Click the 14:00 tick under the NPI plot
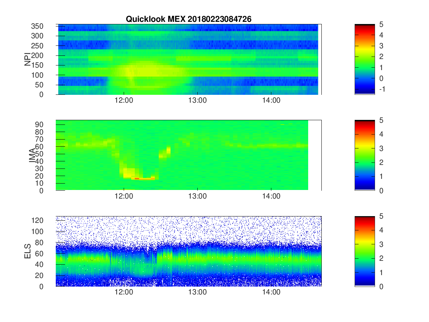Image resolution: width=429 pixels, height=322 pixels. pos(271,101)
